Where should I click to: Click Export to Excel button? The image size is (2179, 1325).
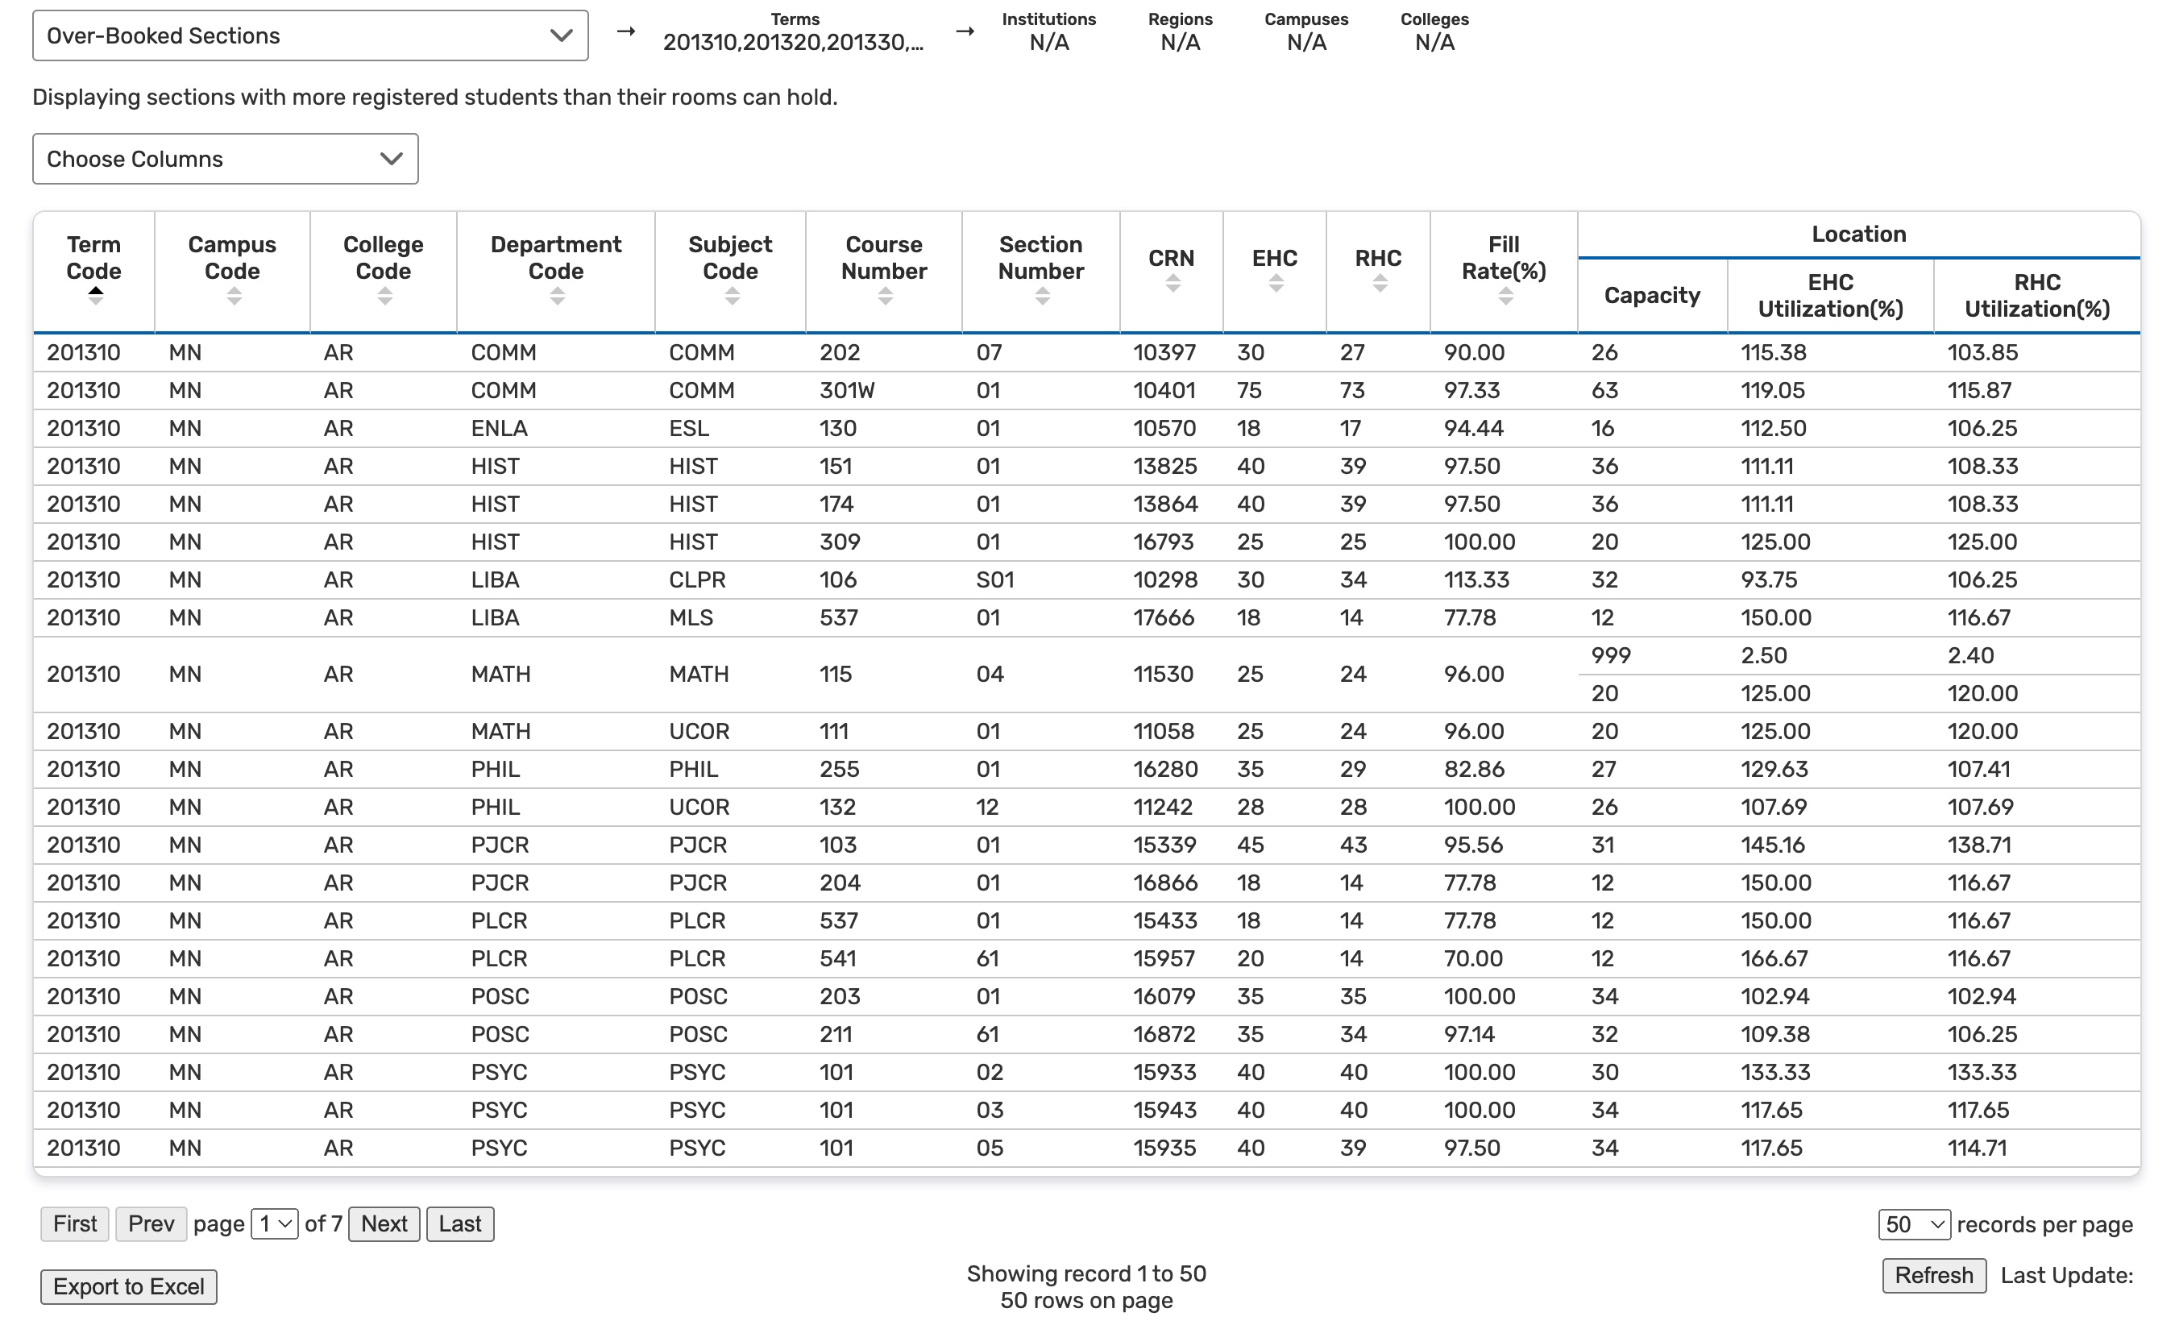(129, 1287)
